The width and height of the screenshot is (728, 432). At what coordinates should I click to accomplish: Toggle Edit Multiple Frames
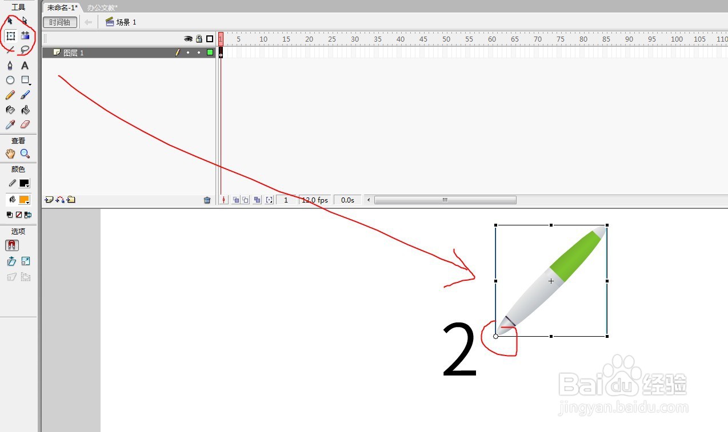coord(257,200)
